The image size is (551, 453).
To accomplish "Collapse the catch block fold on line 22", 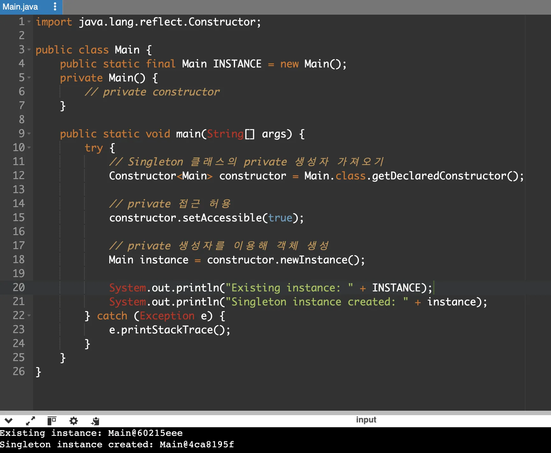I will 29,316.
